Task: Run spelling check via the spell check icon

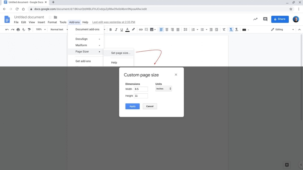Action: (23, 30)
